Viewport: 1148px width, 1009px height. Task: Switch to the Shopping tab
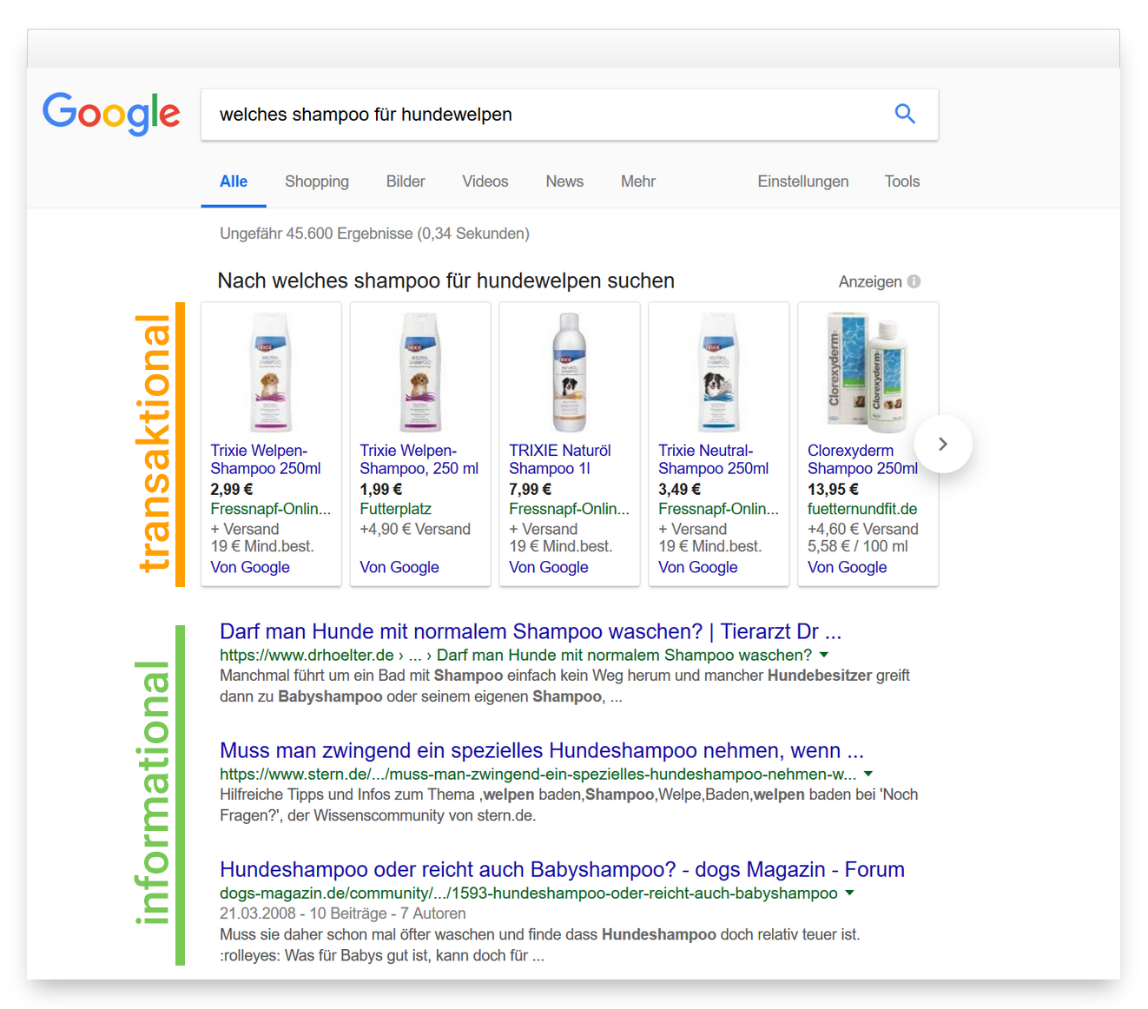point(316,181)
